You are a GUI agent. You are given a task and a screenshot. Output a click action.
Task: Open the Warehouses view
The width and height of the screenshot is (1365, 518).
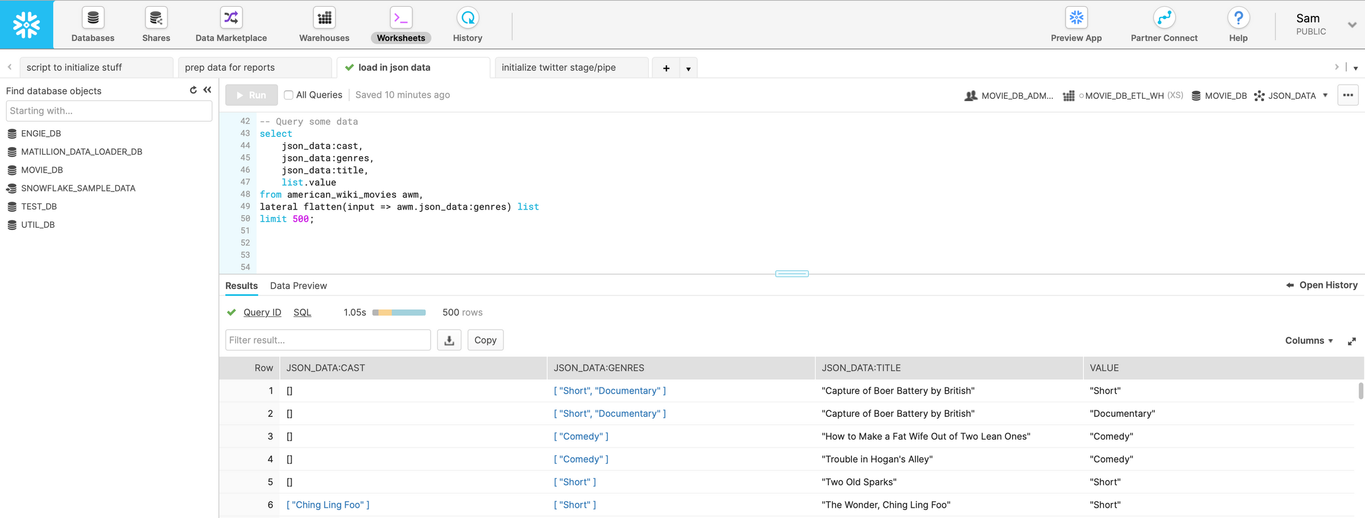pyautogui.click(x=324, y=24)
